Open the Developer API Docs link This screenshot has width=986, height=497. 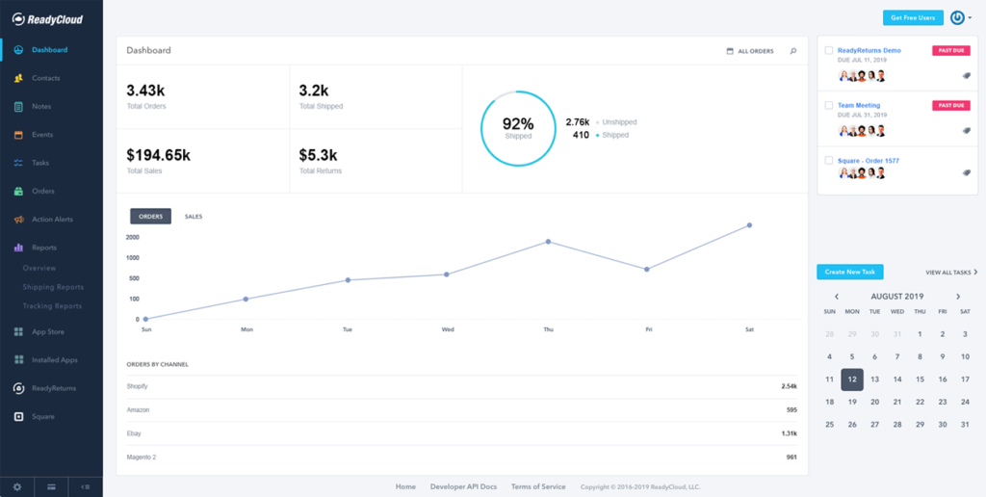click(x=463, y=487)
